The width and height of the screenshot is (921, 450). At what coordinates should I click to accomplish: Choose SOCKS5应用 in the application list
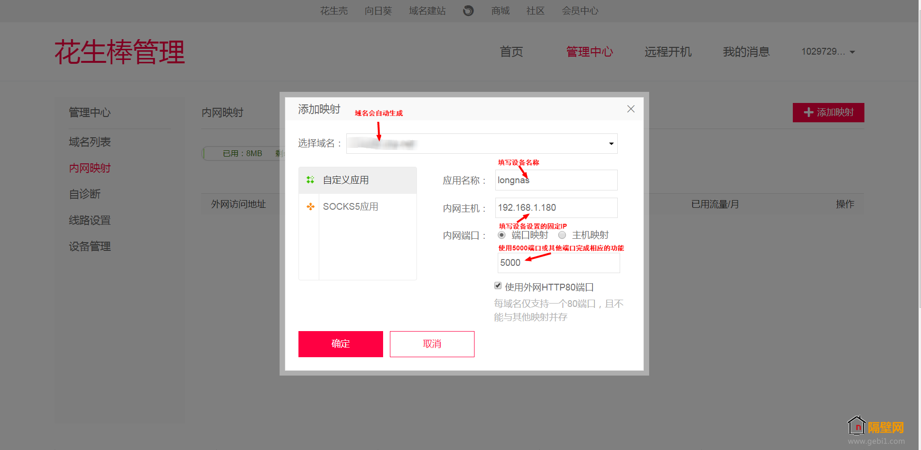pos(357,207)
